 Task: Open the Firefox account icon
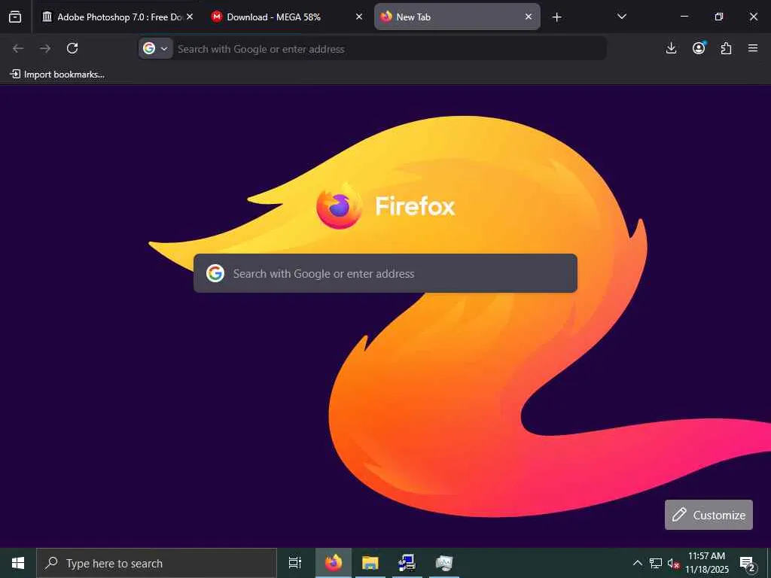(699, 48)
